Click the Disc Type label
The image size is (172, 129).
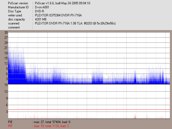click(x=15, y=11)
